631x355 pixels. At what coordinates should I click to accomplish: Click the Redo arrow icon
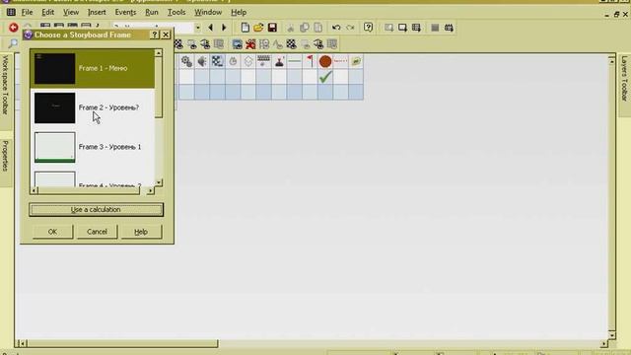click(350, 28)
